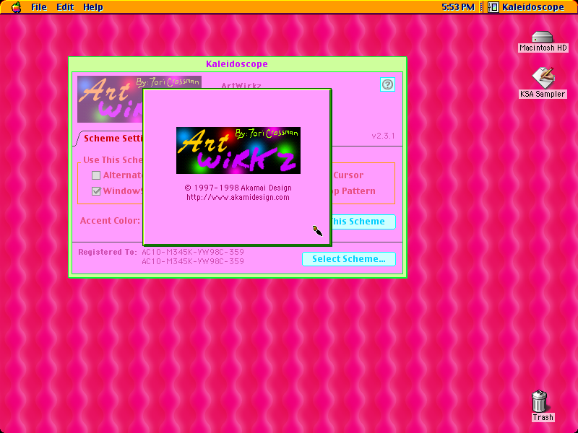This screenshot has height=433, width=578.
Task: Click the Accent Color label
Action: pos(110,221)
